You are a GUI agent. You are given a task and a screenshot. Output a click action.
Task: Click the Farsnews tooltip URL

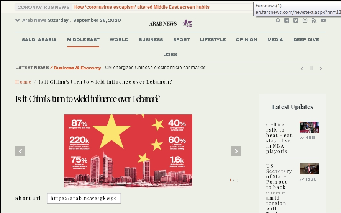pos(298,12)
